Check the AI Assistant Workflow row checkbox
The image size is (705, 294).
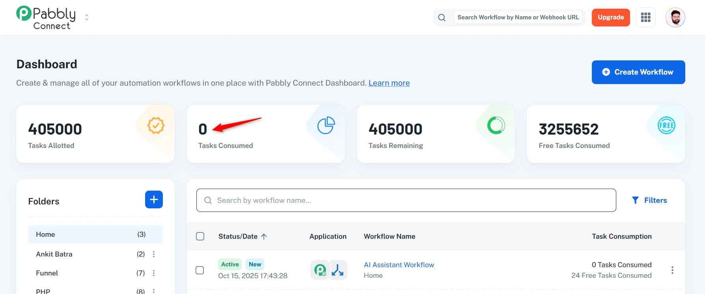200,270
